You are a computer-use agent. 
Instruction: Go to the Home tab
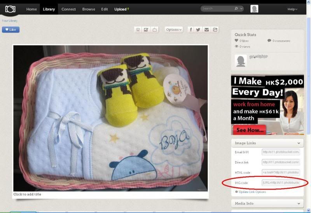tap(31, 9)
